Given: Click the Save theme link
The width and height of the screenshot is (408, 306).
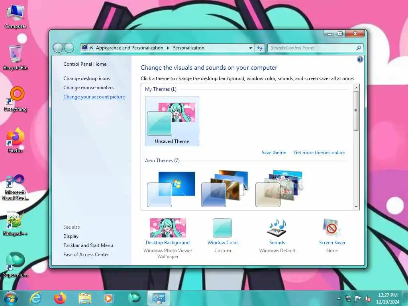Looking at the screenshot, I should (x=274, y=153).
